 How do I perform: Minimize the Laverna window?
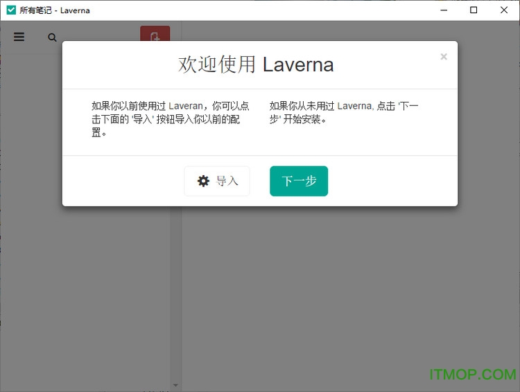(444, 10)
